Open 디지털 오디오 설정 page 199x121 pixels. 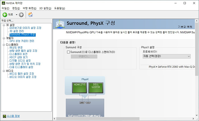20,60
